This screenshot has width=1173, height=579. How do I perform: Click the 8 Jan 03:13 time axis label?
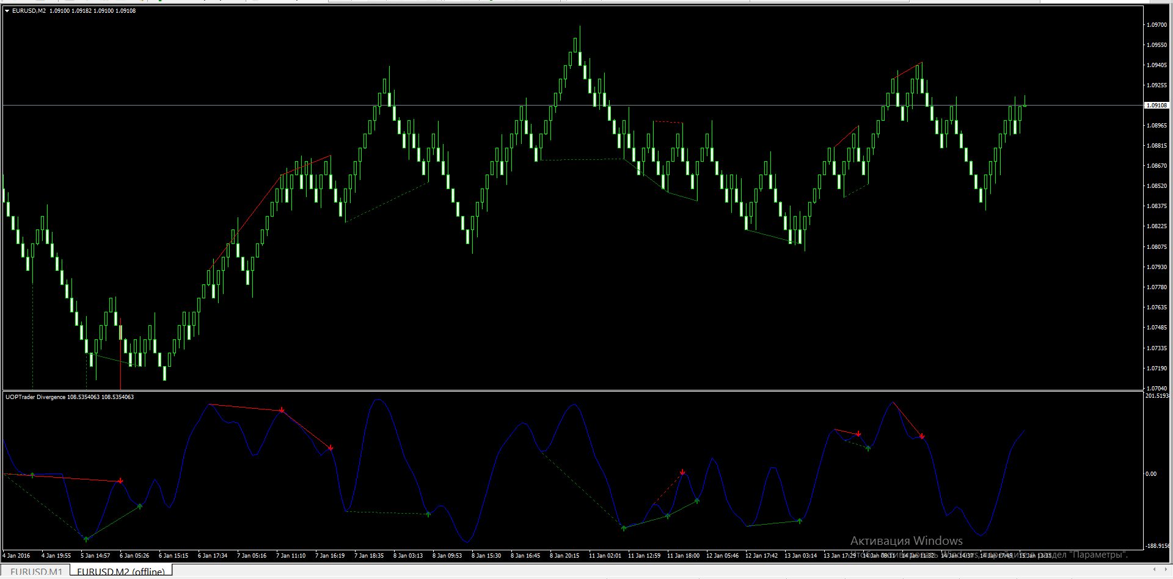click(408, 556)
